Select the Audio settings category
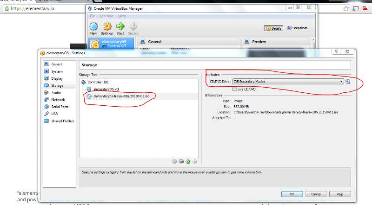The height and width of the screenshot is (205, 372). [x=60, y=93]
